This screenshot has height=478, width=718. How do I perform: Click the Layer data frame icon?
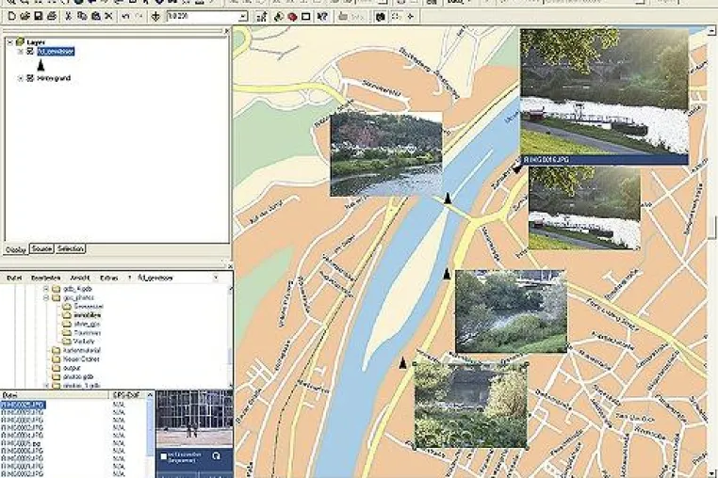[x=20, y=42]
